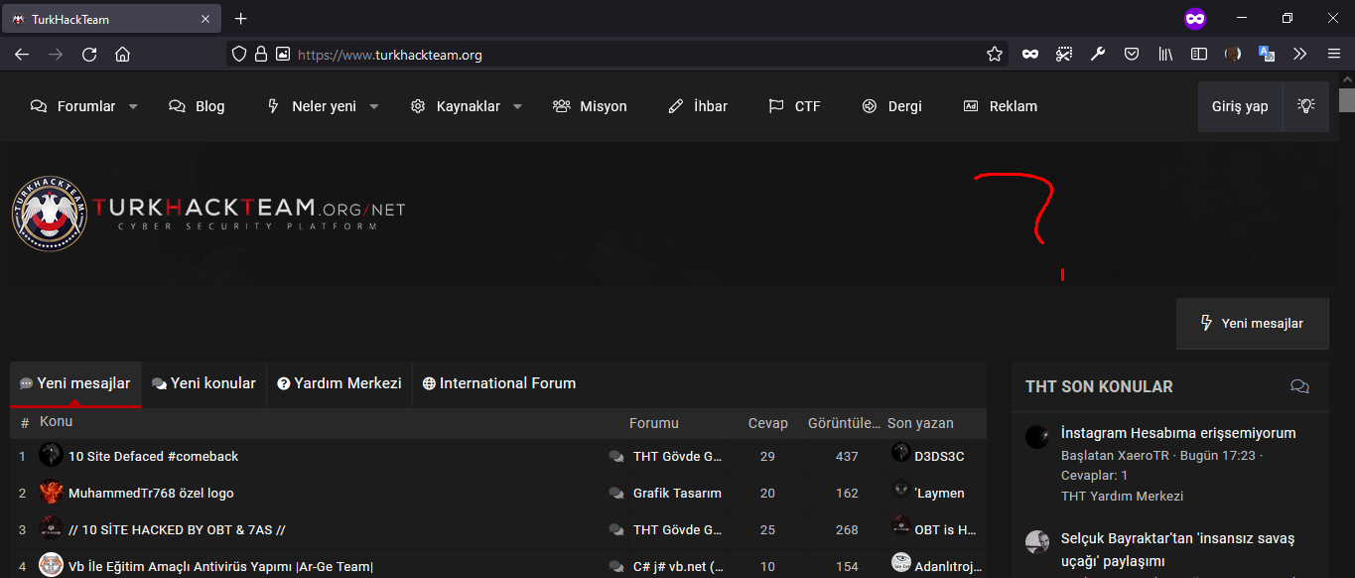Screen dimensions: 1355x578
Task: Open Grafik Tasarım forum link
Action: tap(677, 493)
